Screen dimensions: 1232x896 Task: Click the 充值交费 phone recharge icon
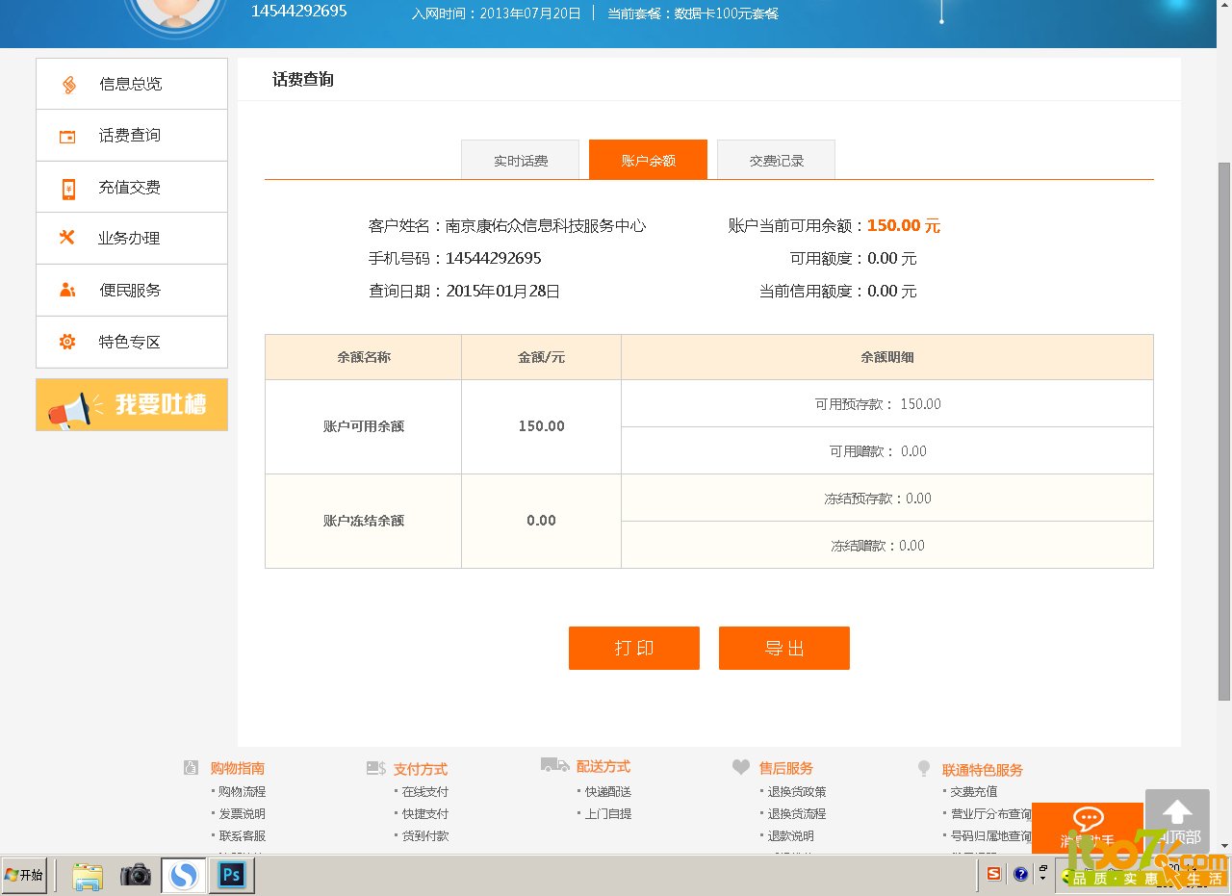click(68, 189)
